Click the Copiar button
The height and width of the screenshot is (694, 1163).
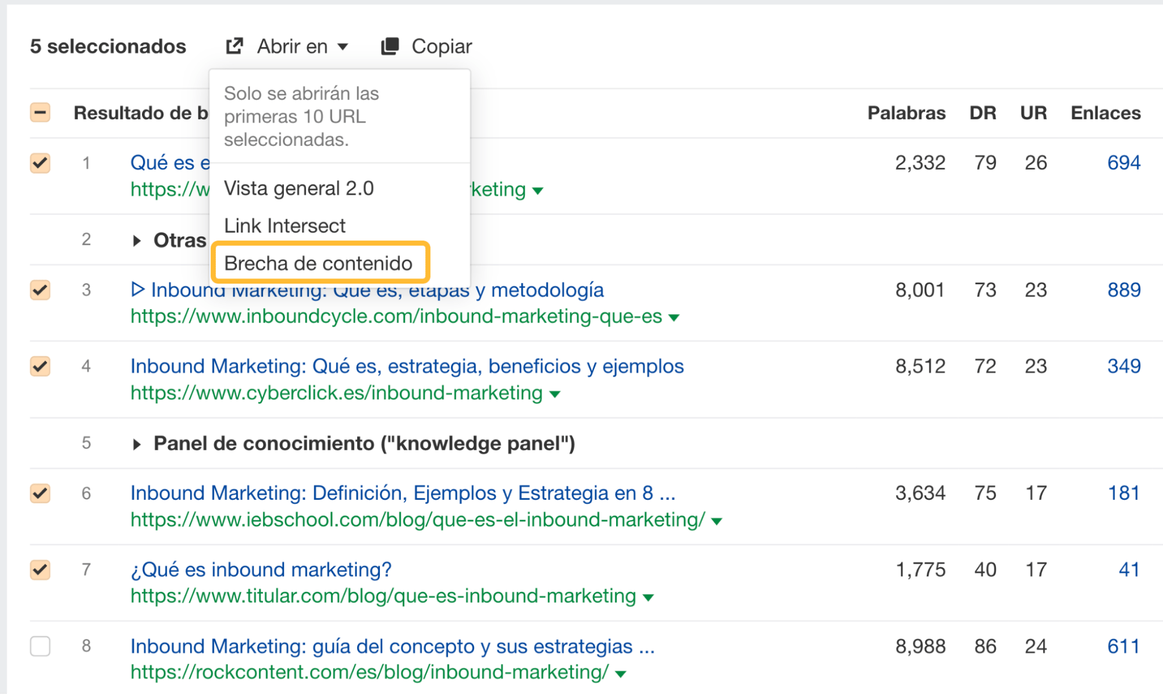click(x=442, y=45)
